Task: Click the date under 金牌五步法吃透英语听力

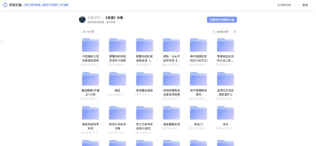Action: (x=226, y=99)
